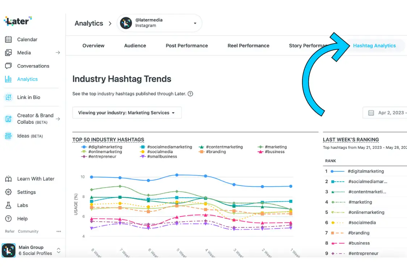Viewport: 407px width, 271px height.
Task: Click the Community link
Action: pos(28,231)
